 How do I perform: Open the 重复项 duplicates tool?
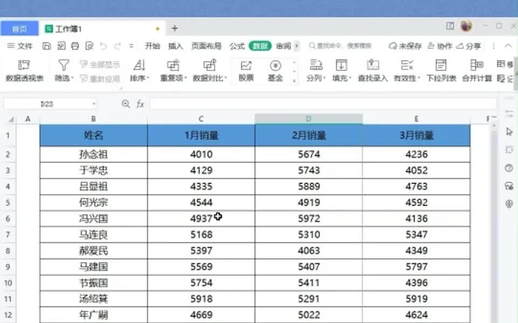[x=172, y=71]
